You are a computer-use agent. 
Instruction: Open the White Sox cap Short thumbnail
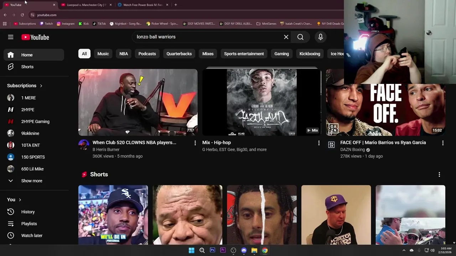[x=113, y=215]
